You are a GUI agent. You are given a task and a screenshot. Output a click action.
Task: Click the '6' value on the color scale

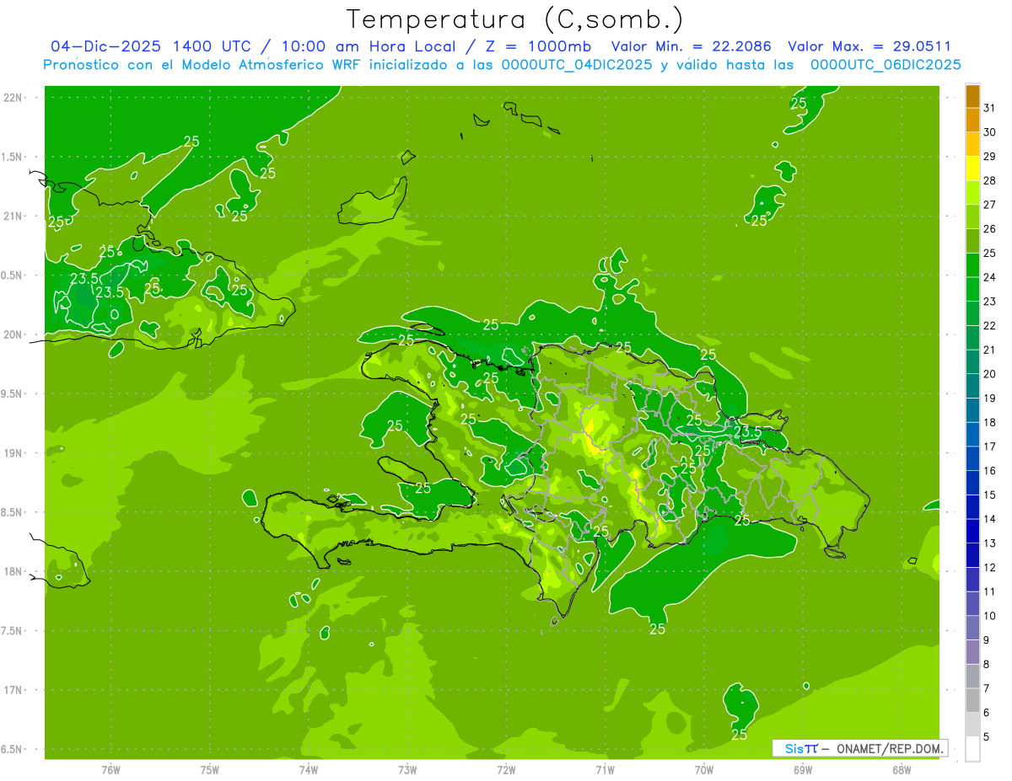[987, 713]
